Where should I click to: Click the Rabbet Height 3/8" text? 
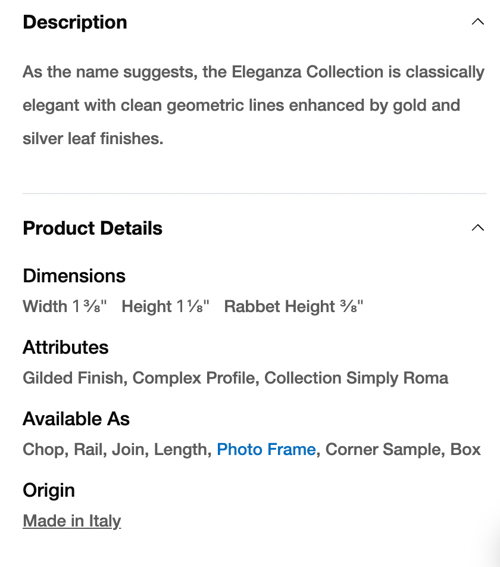[x=293, y=306]
